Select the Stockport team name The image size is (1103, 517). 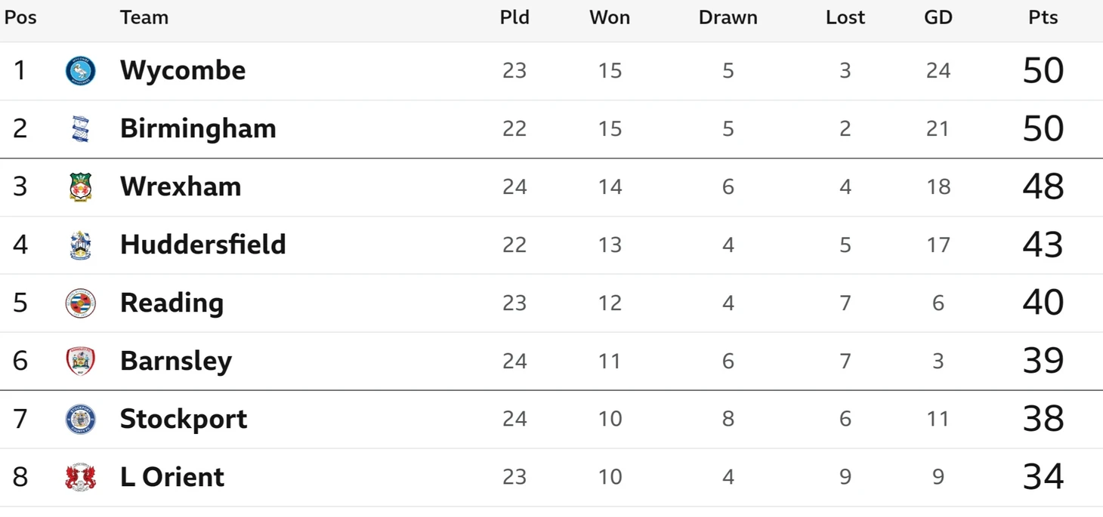tap(184, 419)
